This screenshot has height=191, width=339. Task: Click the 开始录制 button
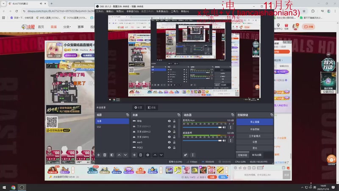(255, 129)
